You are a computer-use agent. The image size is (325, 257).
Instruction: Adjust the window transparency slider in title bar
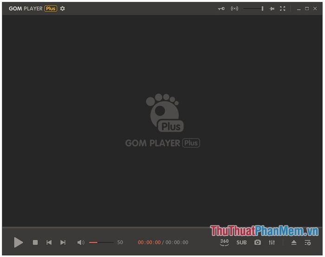[x=253, y=8]
